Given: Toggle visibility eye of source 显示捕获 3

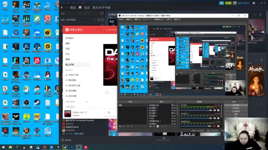Looking at the screenshot, I should 173,116.
